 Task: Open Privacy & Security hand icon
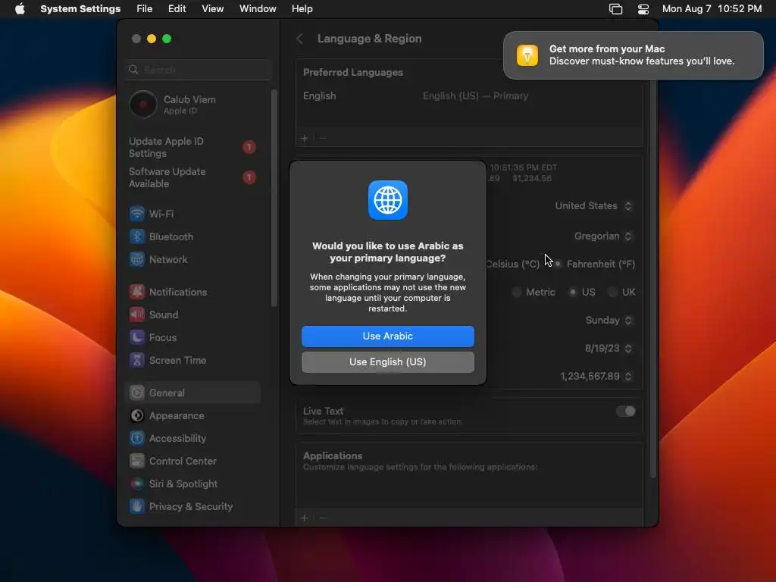[137, 507]
